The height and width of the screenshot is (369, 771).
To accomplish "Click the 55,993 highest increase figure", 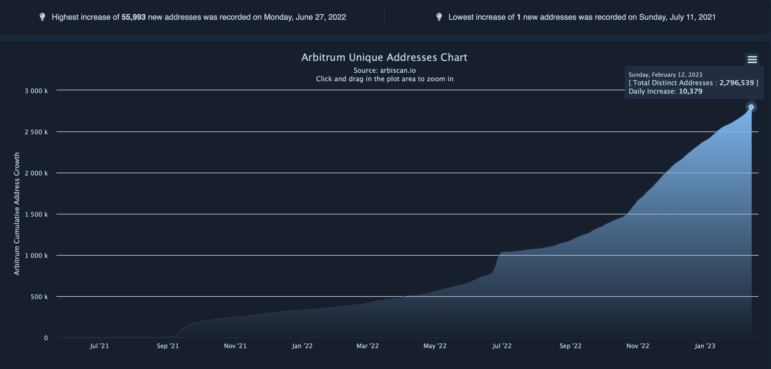I will [133, 17].
